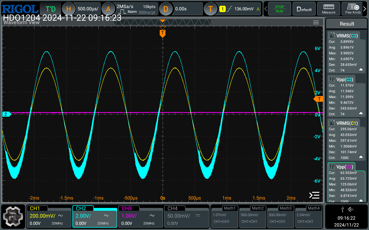
Task: Open Flex Knob settings
Action: (x=353, y=9)
